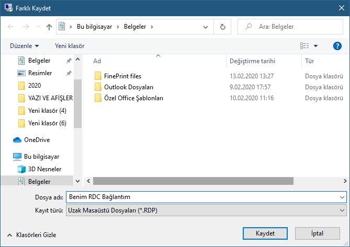Change the view layout icon
350x247 pixels.
tap(304, 46)
